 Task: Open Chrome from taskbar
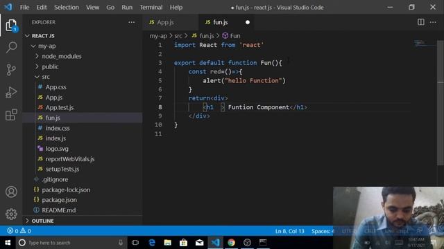[x=231, y=243]
